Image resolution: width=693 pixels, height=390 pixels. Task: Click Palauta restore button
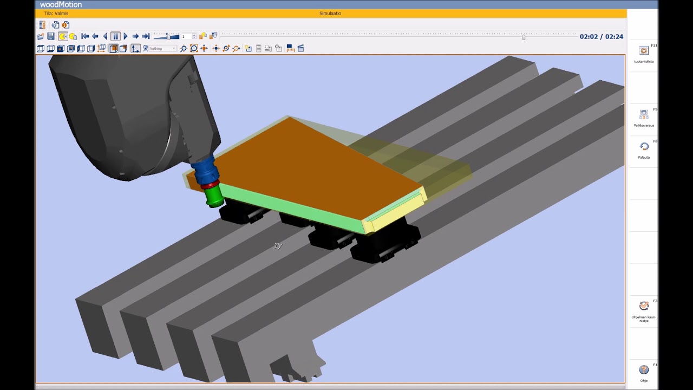644,150
